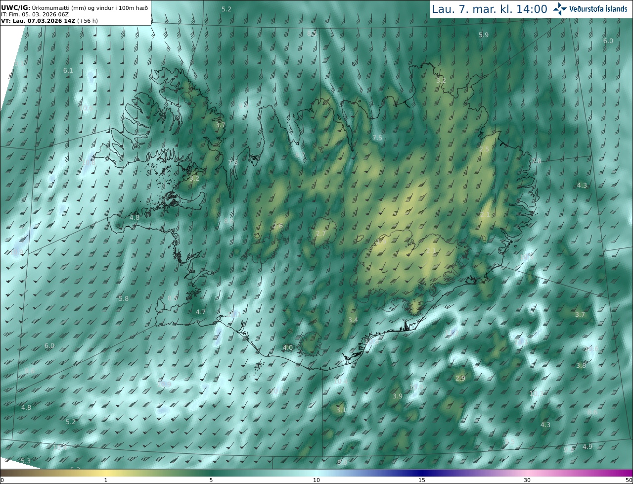Click the 4.9 value on the map

click(587, 446)
